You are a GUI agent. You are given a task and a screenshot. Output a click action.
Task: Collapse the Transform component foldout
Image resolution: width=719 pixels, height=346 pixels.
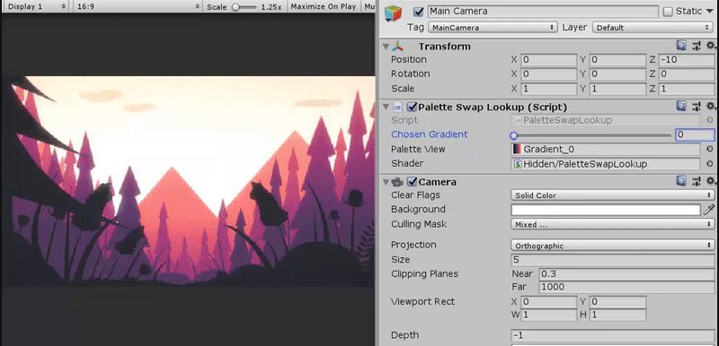[x=386, y=47]
